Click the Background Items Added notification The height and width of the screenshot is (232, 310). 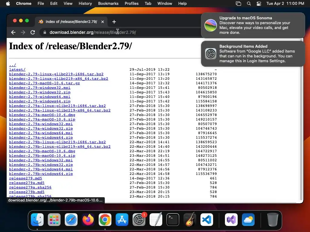pos(253,54)
